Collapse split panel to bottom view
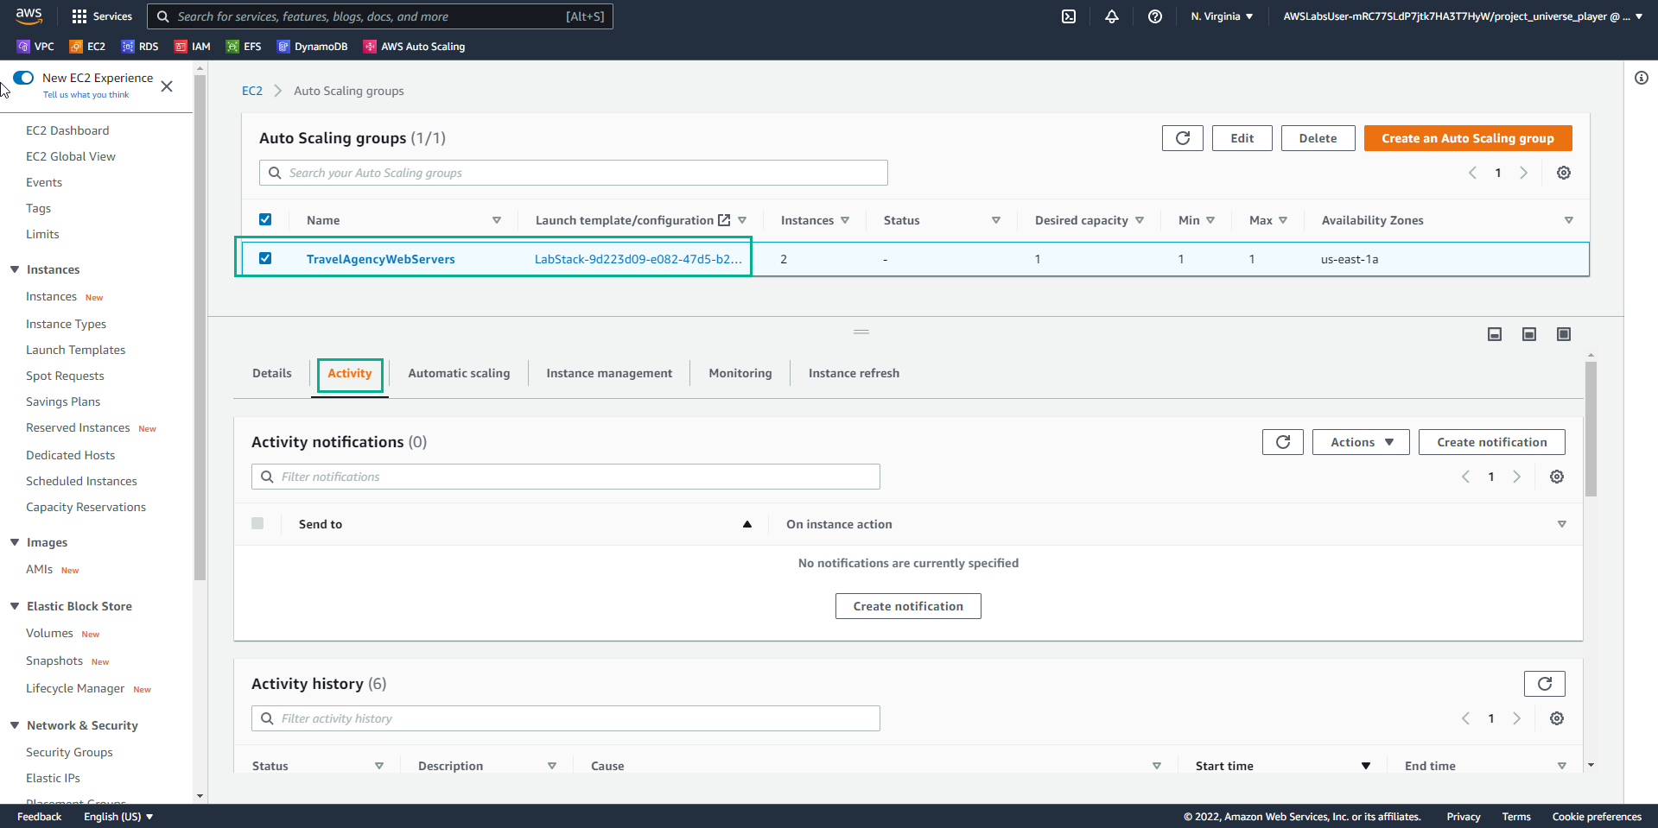Image resolution: width=1658 pixels, height=828 pixels. point(1494,334)
